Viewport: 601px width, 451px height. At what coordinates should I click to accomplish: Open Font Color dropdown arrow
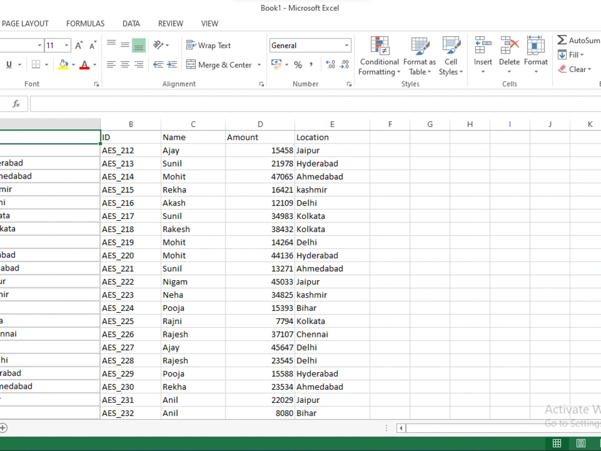coord(95,64)
